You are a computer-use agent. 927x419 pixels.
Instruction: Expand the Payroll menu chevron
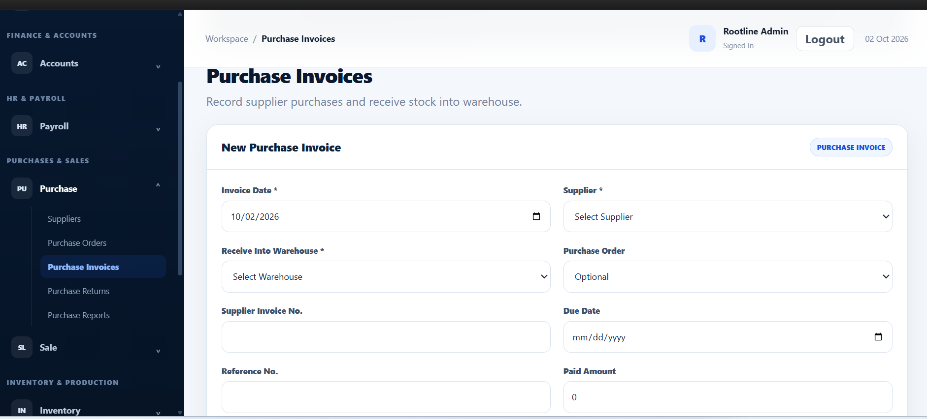point(158,129)
